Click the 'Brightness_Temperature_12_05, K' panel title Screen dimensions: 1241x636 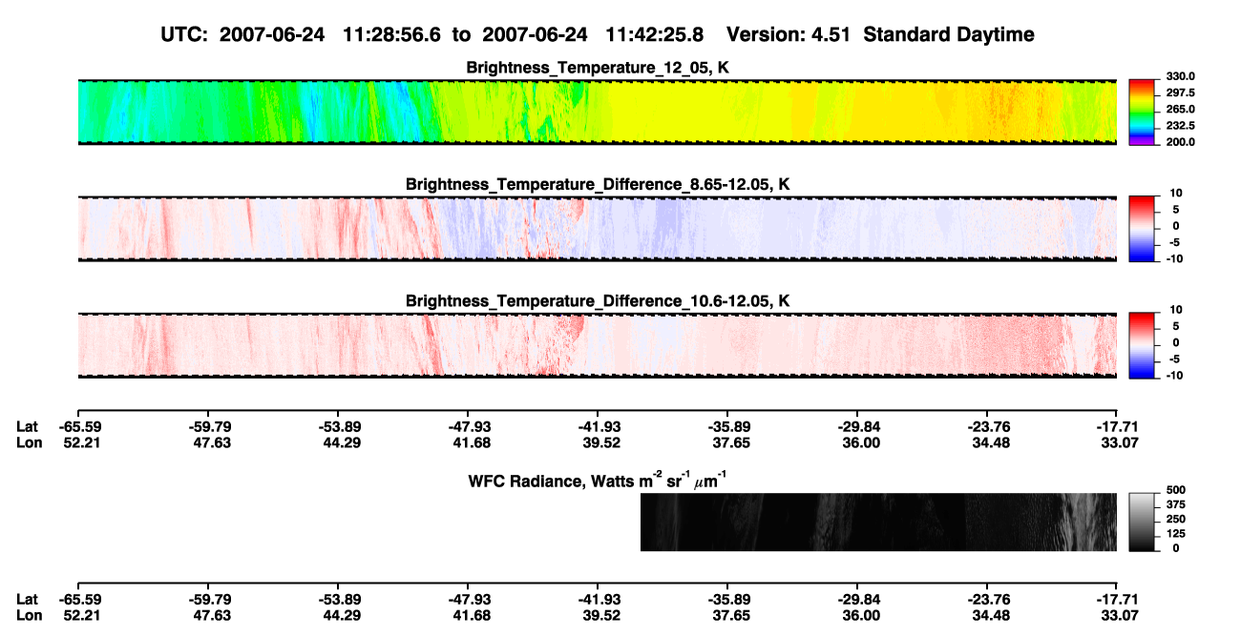(598, 68)
